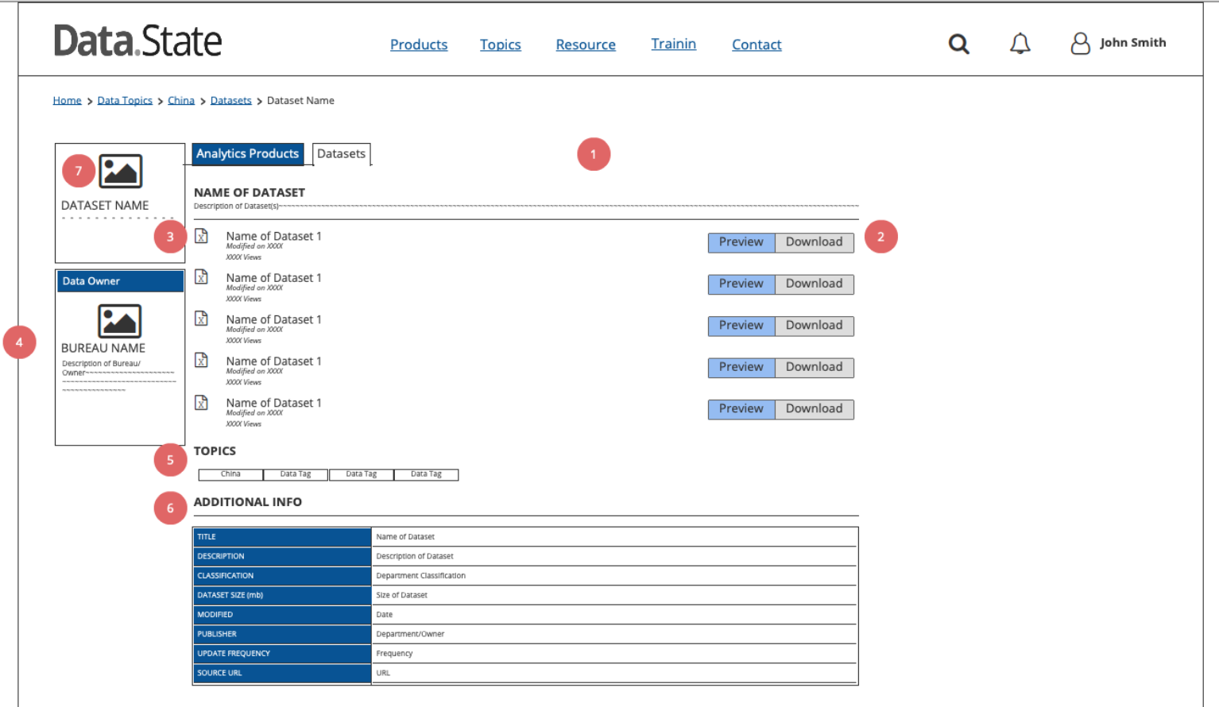Toggle the last Data Tag chip
1219x707 pixels.
pyautogui.click(x=426, y=474)
